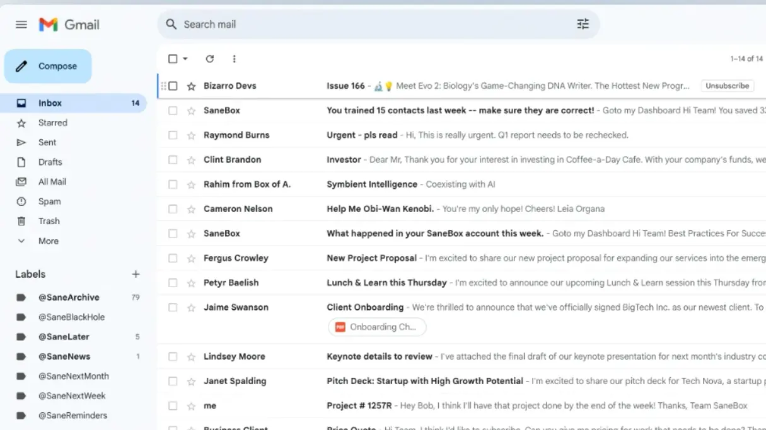Check the Fergus Crowley email checkbox
The image size is (766, 430).
point(173,257)
